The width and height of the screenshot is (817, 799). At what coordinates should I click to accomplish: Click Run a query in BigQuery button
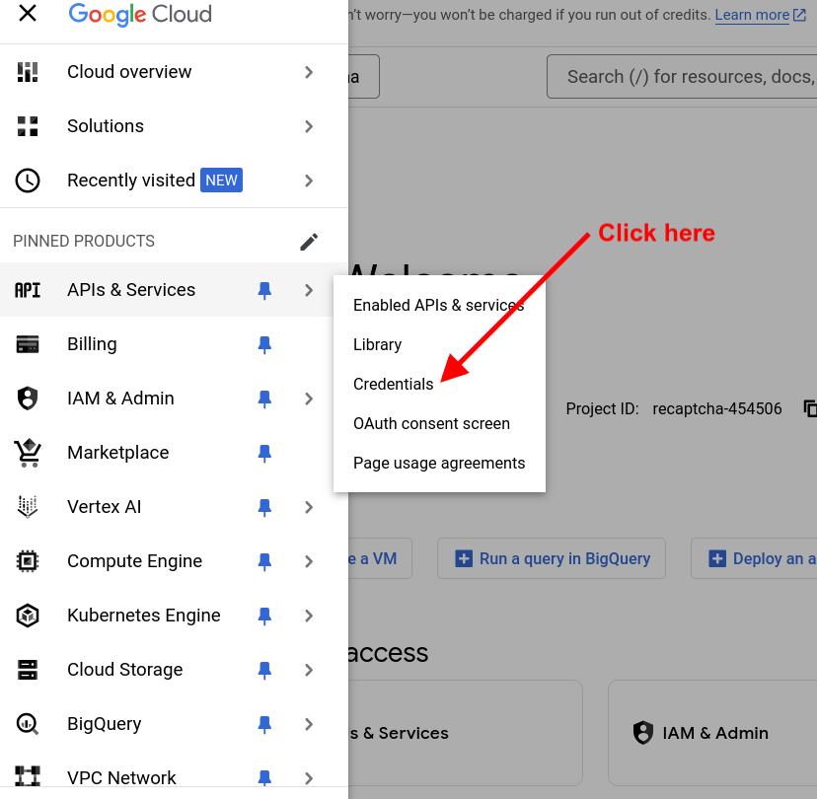[x=552, y=558]
